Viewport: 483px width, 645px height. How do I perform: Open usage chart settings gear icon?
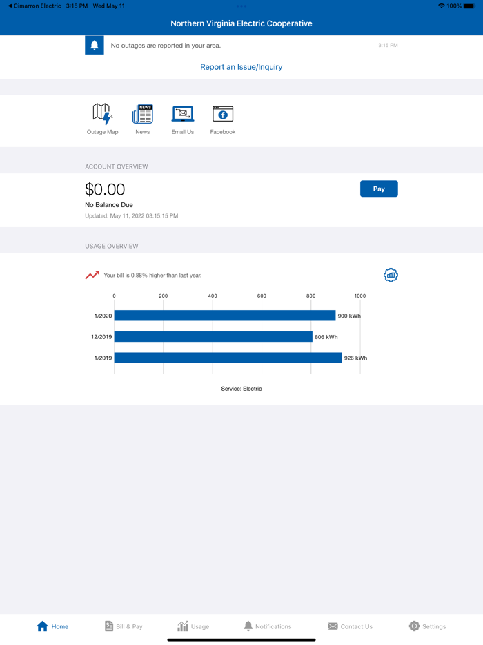click(x=391, y=275)
